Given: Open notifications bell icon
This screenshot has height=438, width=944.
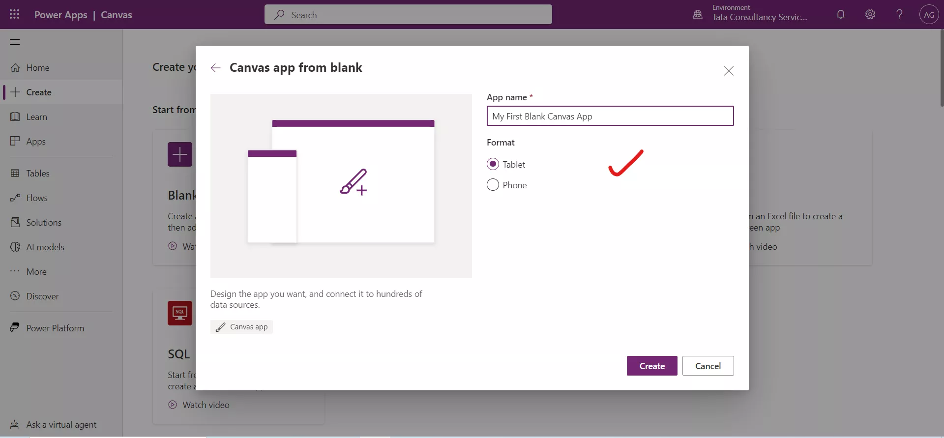Looking at the screenshot, I should pos(841,14).
